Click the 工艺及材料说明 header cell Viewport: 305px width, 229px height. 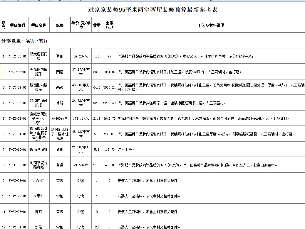coord(211,25)
